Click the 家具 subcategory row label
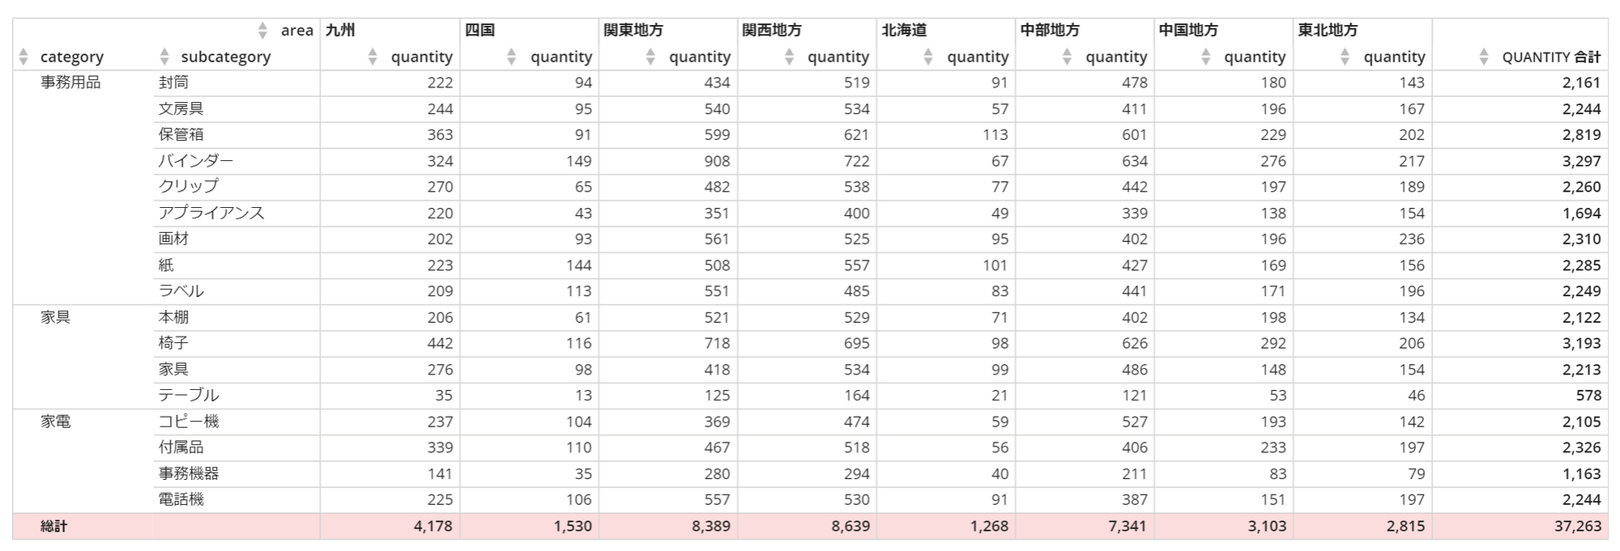The image size is (1620, 551). tap(173, 369)
